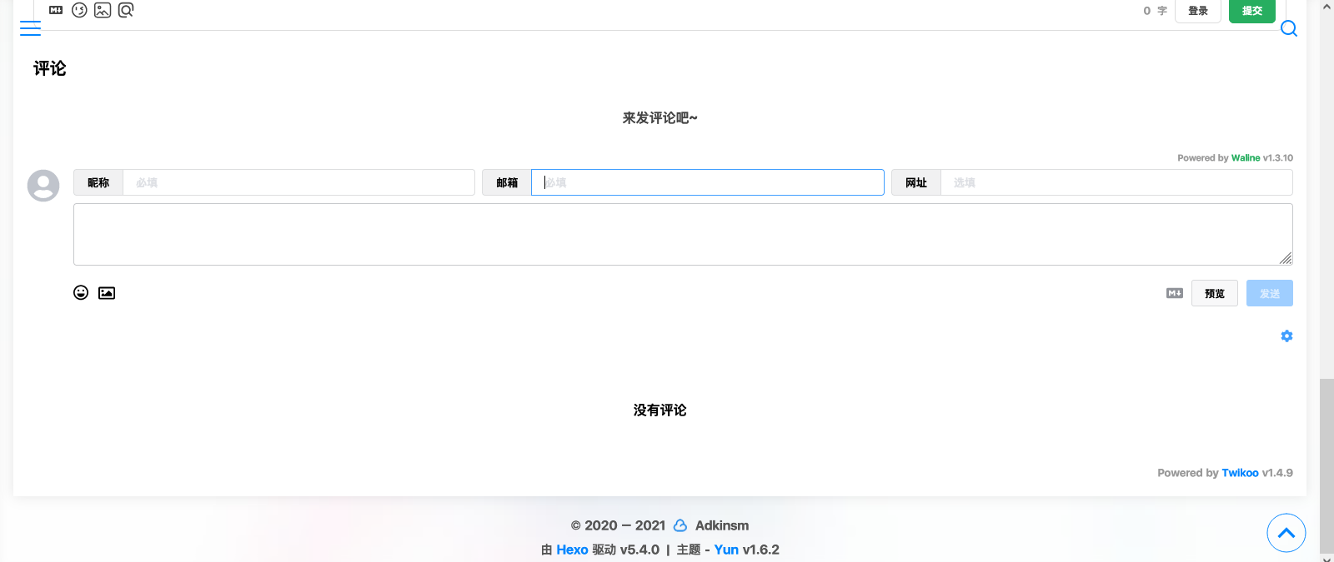Focus the 昵称 nickname input
The height and width of the screenshot is (562, 1334).
pyautogui.click(x=298, y=182)
